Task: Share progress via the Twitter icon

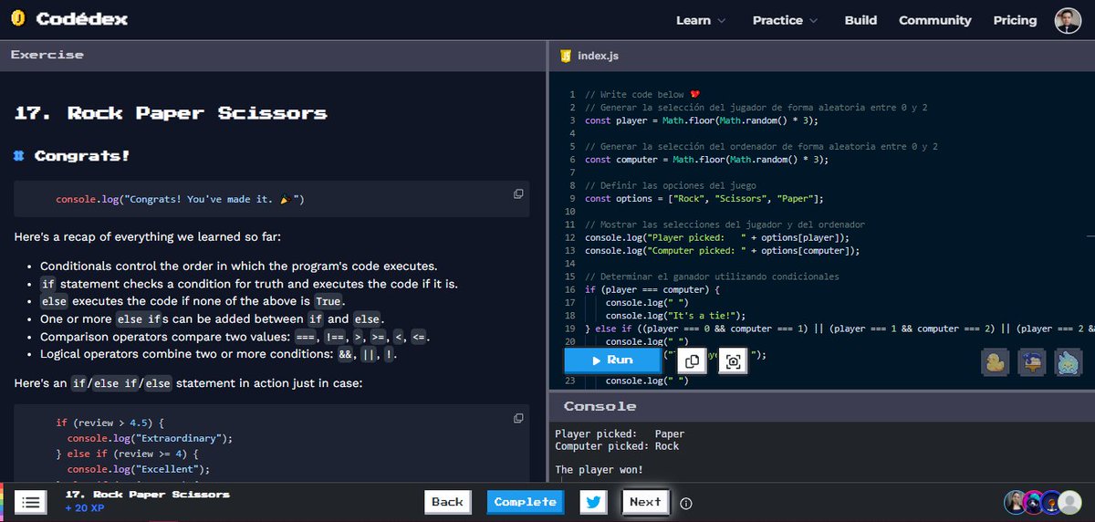Action: [x=593, y=502]
